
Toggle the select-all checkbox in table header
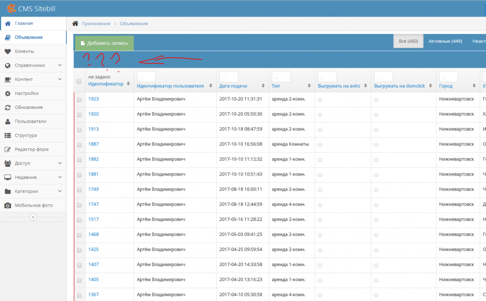click(79, 81)
